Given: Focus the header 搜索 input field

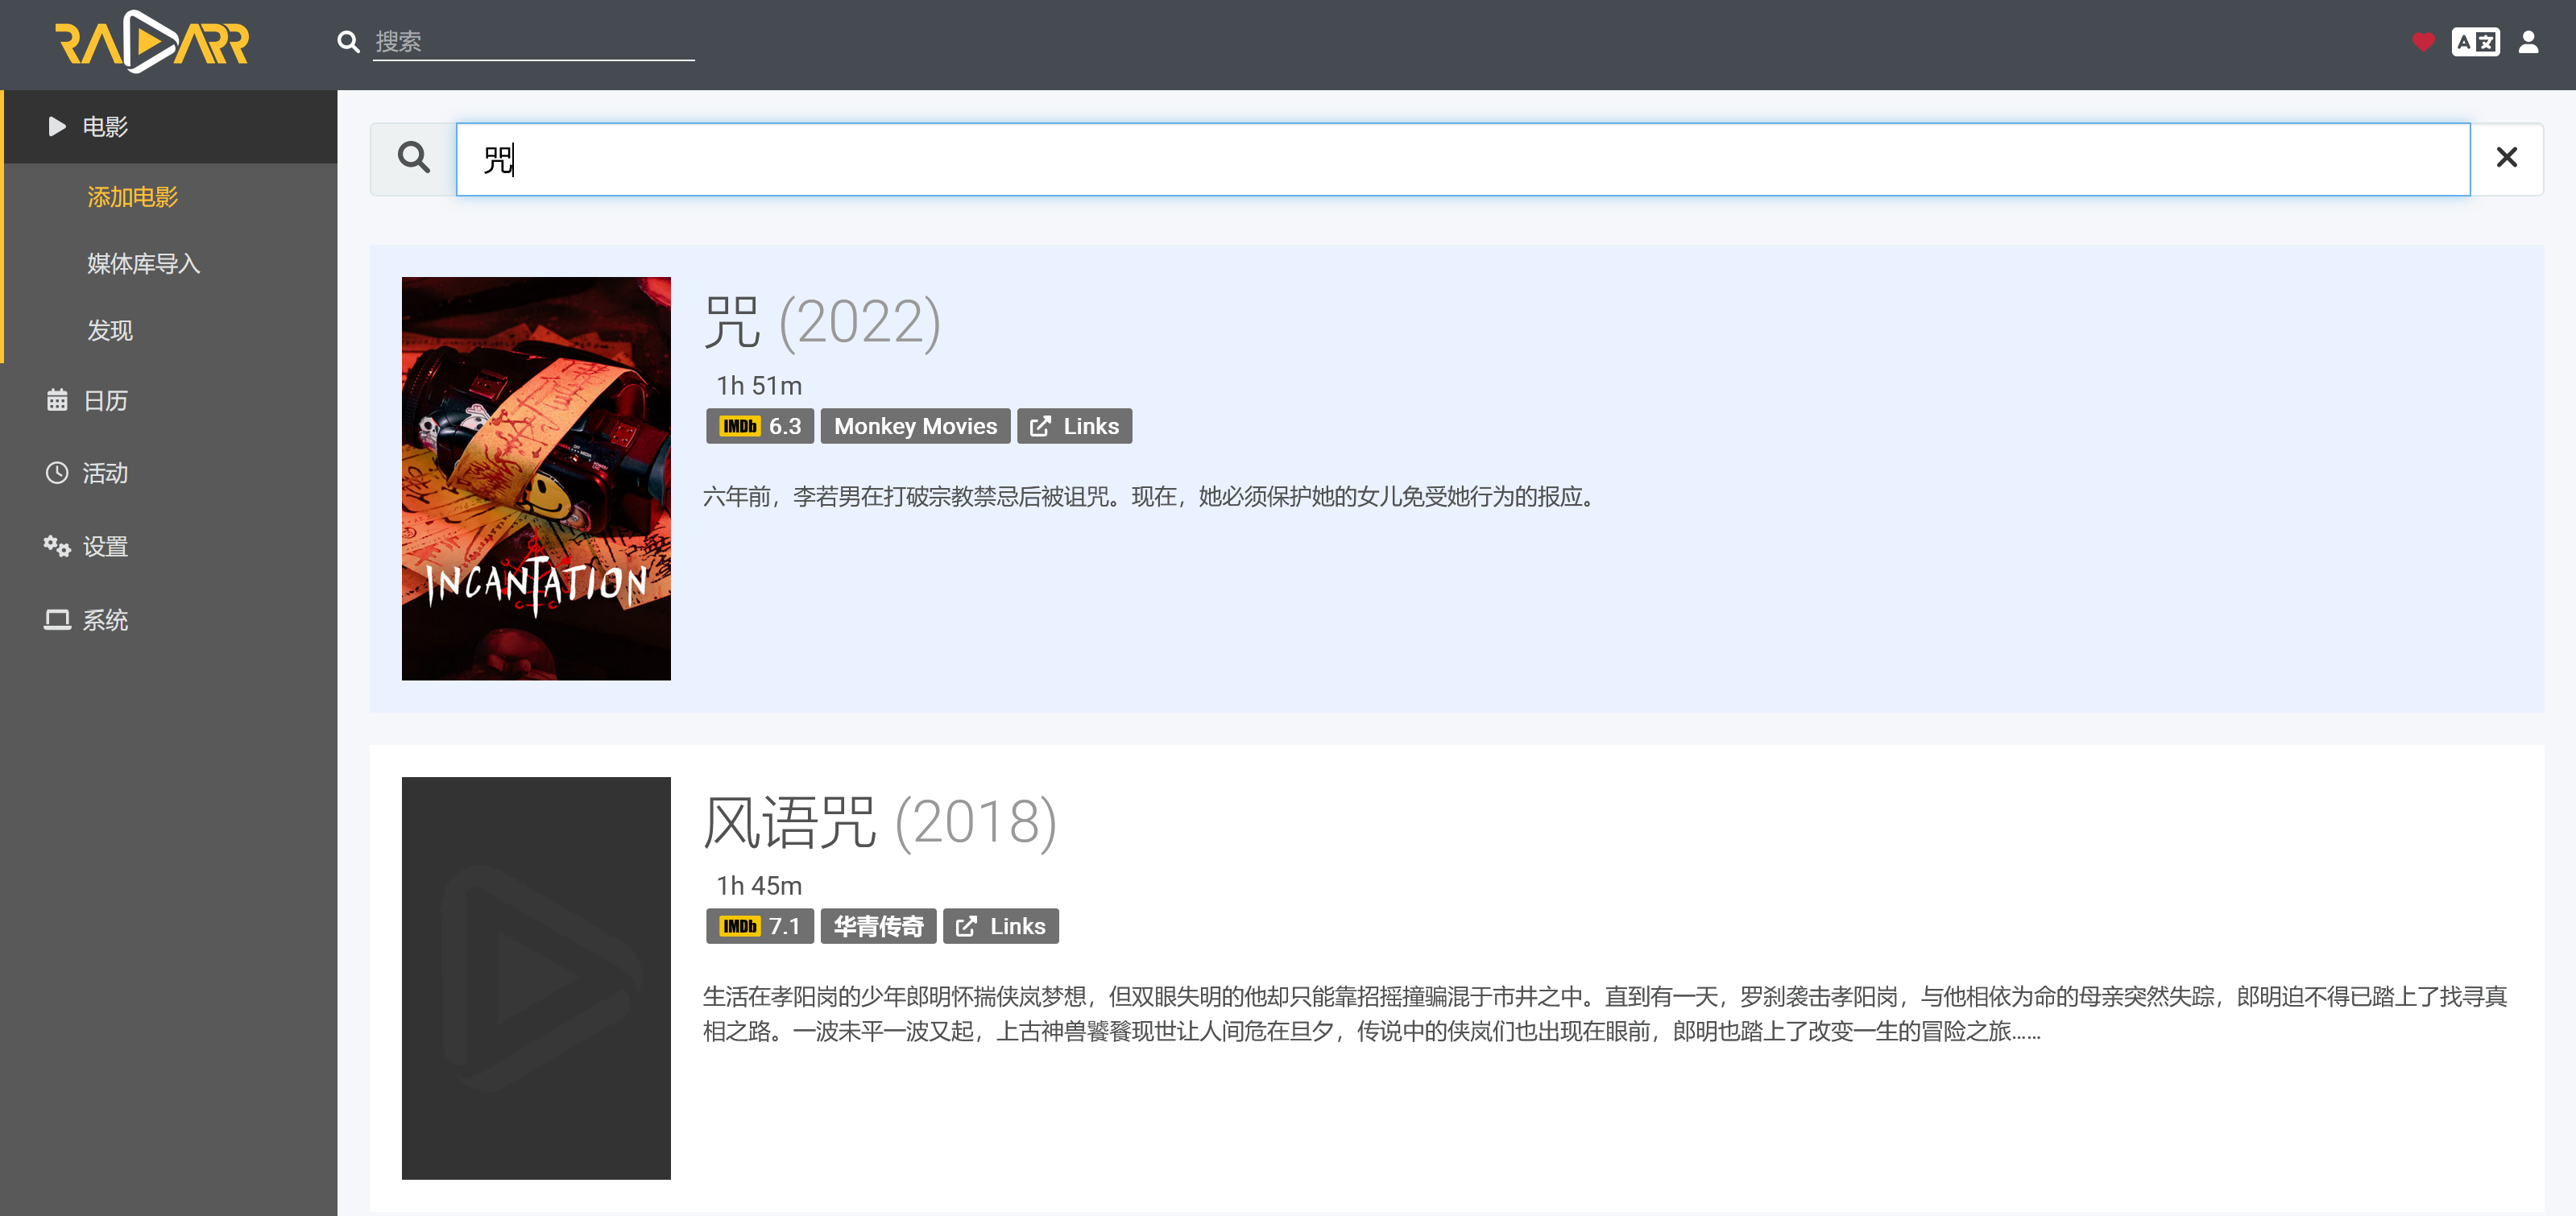Looking at the screenshot, I should pos(533,42).
